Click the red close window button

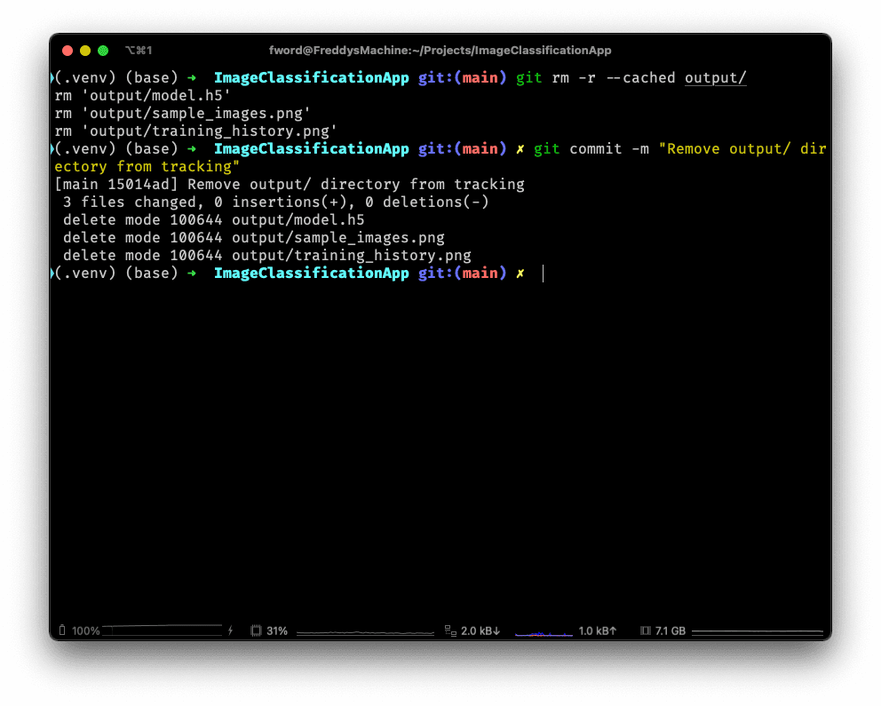click(x=67, y=51)
